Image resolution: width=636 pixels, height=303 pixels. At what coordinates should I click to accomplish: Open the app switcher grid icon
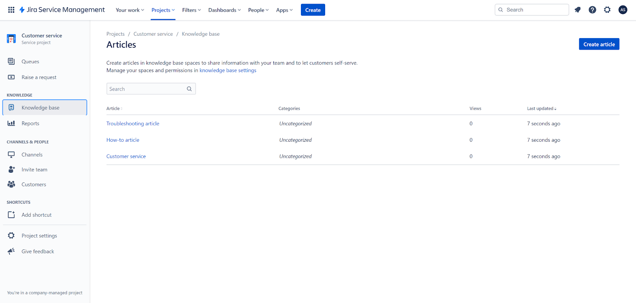coord(11,10)
